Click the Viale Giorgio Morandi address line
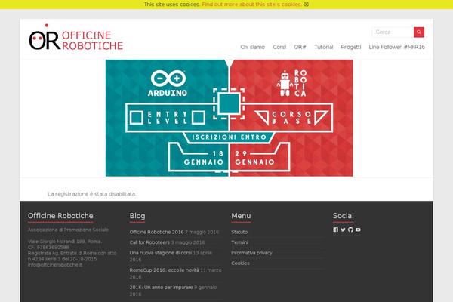 (65, 242)
